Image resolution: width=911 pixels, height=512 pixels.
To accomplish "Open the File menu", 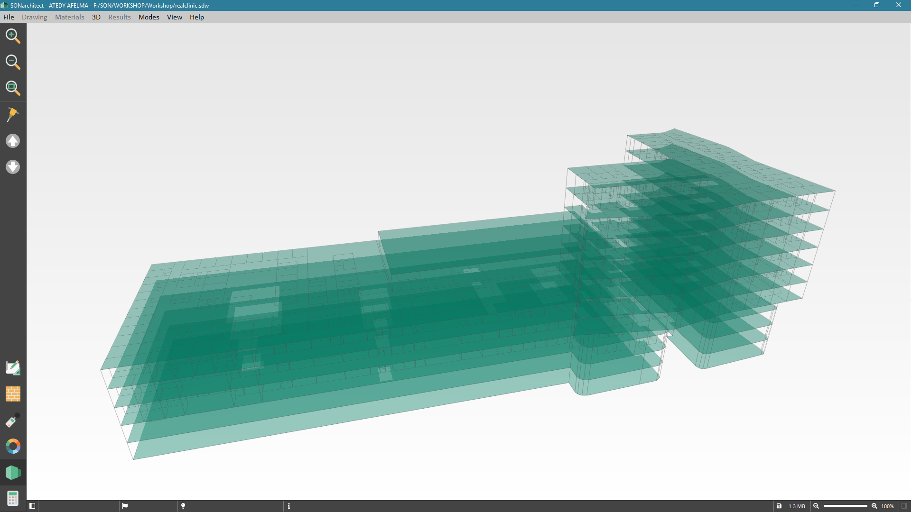I will point(9,17).
